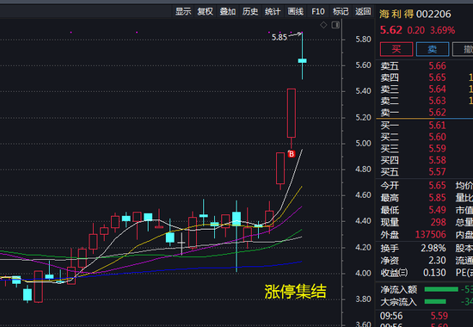
Task: Click the 净流入额 green bar
Action: coord(441,289)
